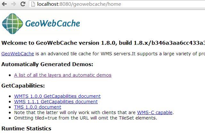Image resolution: width=205 pixels, height=139 pixels.
Task: Open 'A list of all the layers and automatic demos'
Action: point(63,75)
